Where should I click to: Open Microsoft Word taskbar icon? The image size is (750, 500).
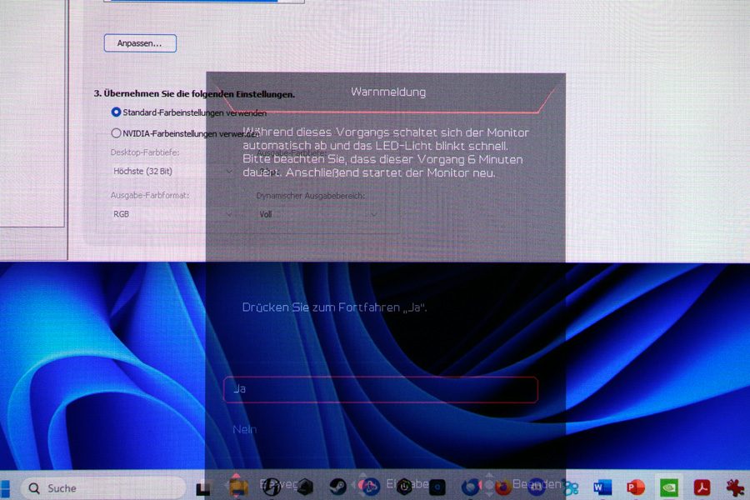click(602, 487)
